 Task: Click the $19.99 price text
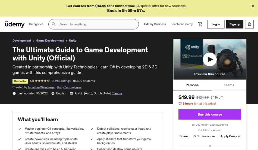tap(186, 97)
